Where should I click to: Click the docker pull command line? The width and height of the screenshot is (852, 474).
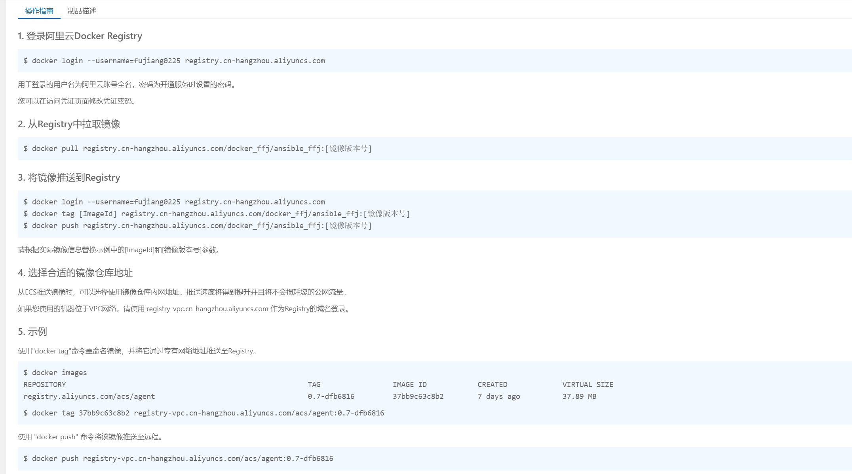point(198,149)
